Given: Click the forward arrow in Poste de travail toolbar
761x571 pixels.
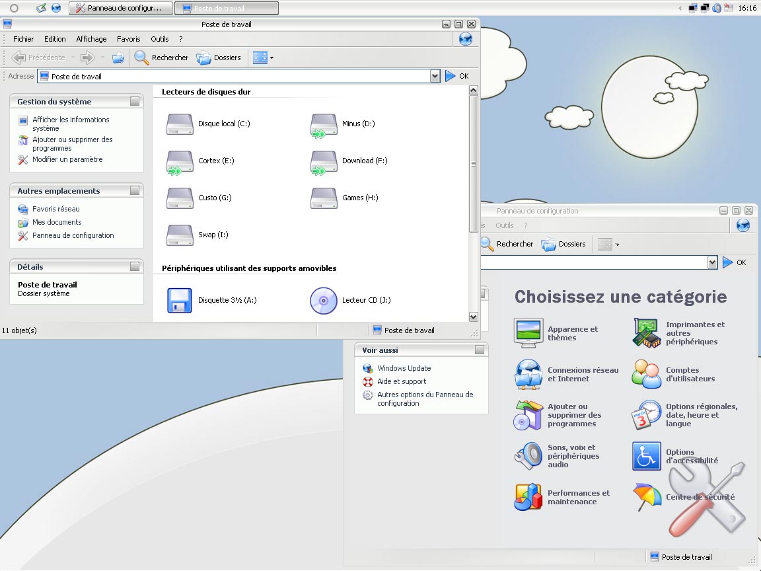Looking at the screenshot, I should click(87, 57).
